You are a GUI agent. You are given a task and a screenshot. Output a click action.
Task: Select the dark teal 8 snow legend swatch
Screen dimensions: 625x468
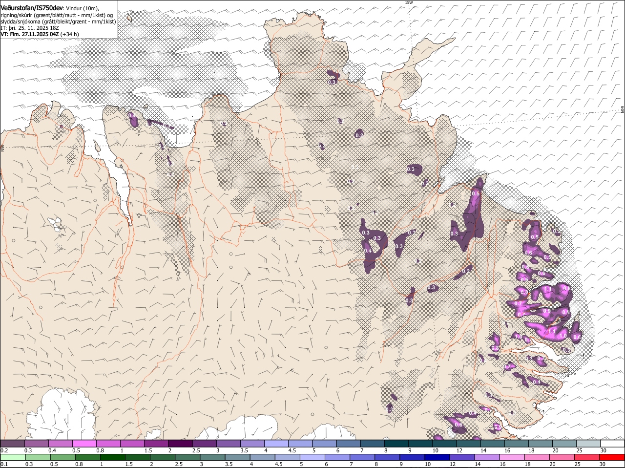396,444
